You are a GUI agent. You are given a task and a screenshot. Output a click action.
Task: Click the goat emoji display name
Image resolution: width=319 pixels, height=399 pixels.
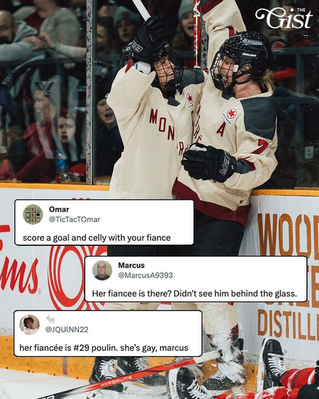51,319
